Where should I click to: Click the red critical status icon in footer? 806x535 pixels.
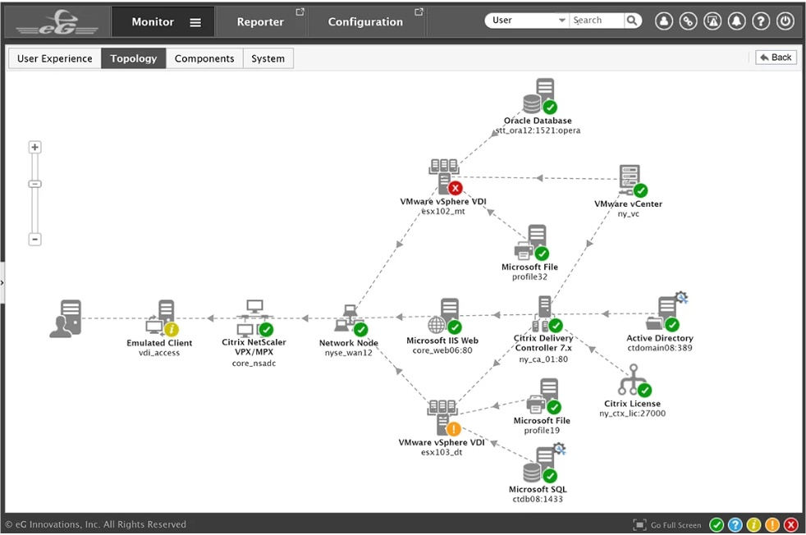click(790, 524)
